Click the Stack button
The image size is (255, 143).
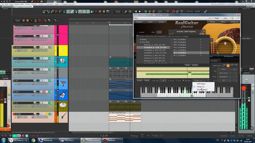[x=147, y=81]
